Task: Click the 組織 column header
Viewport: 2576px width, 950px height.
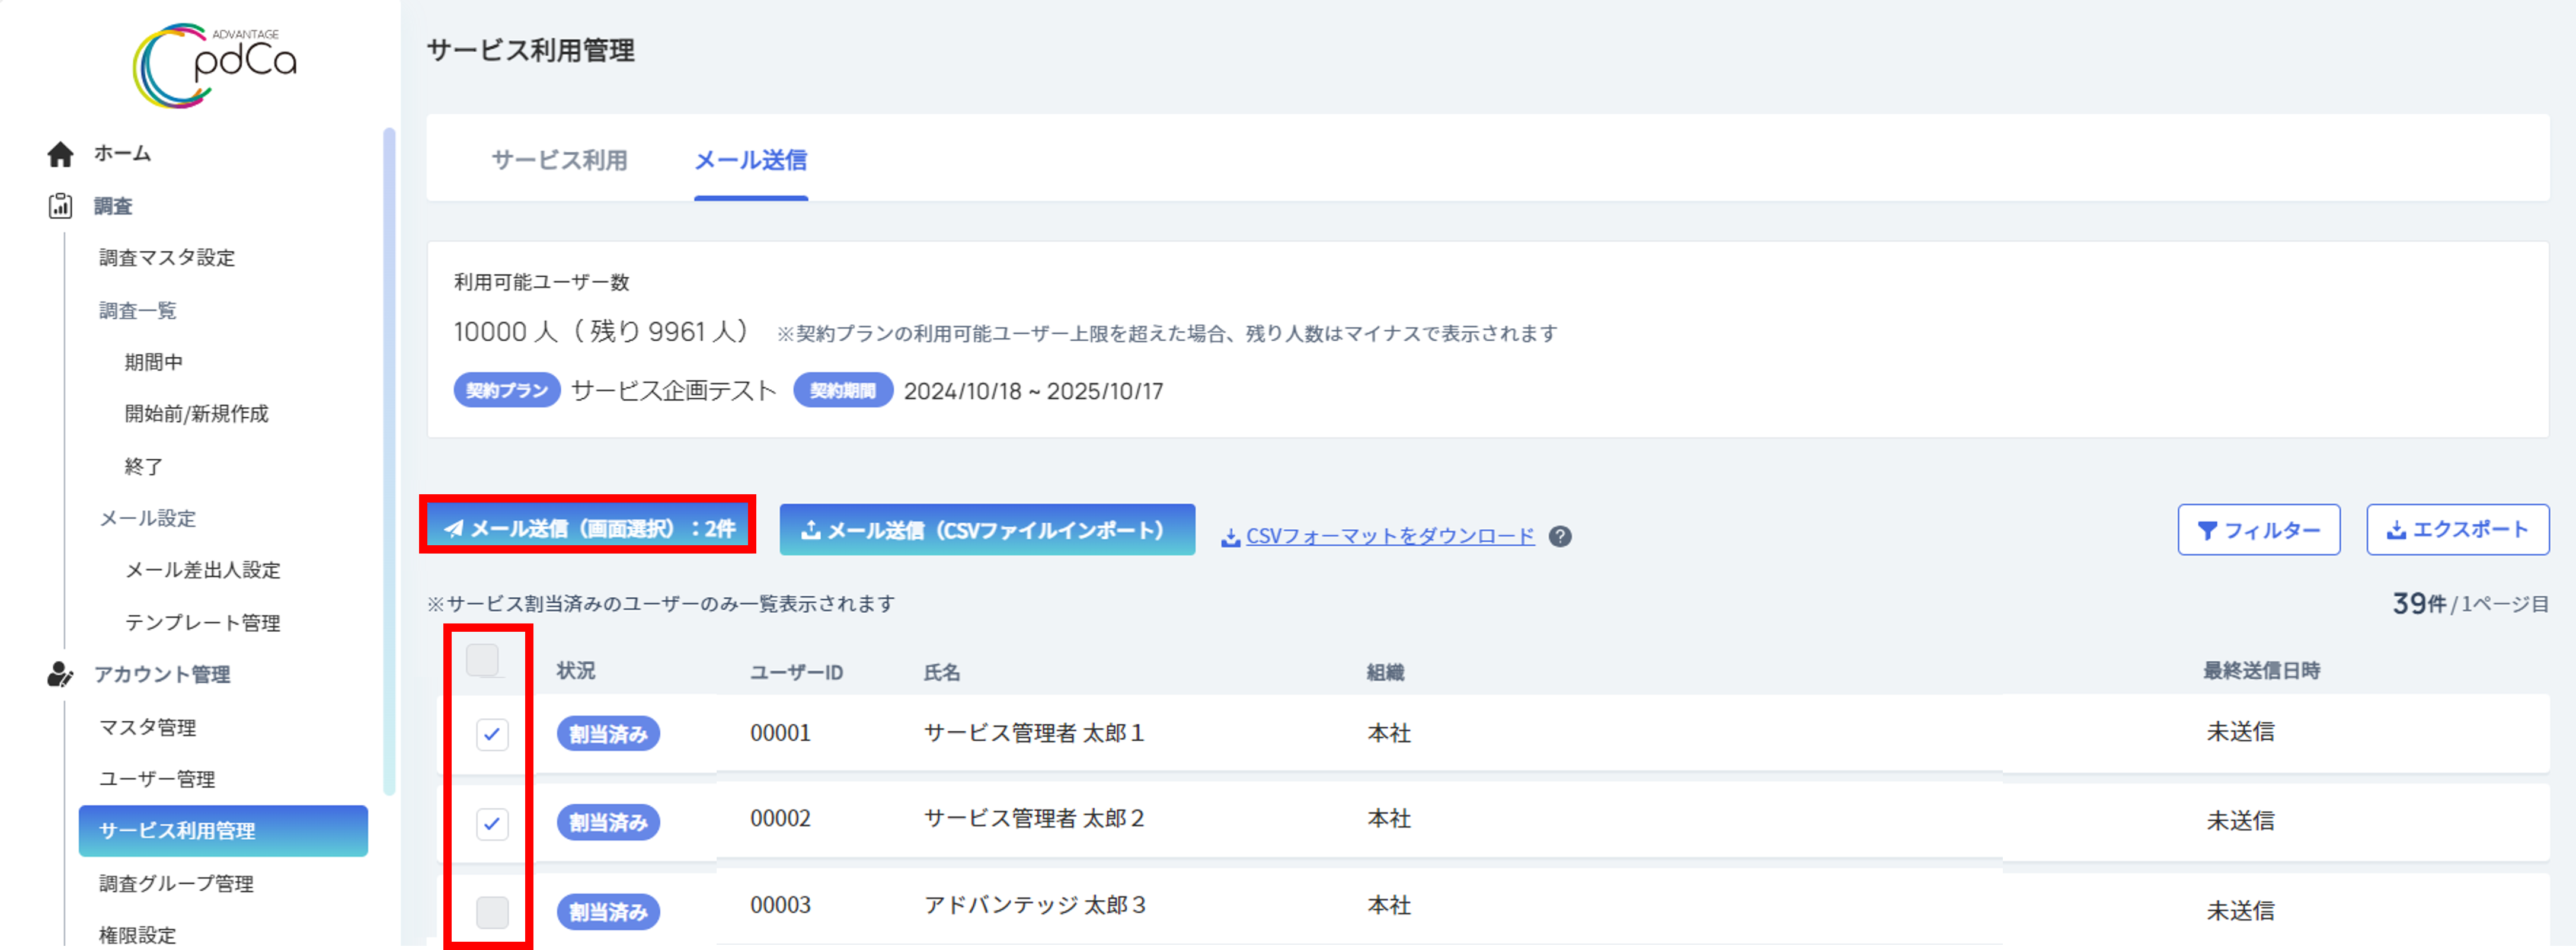Action: click(x=1385, y=672)
